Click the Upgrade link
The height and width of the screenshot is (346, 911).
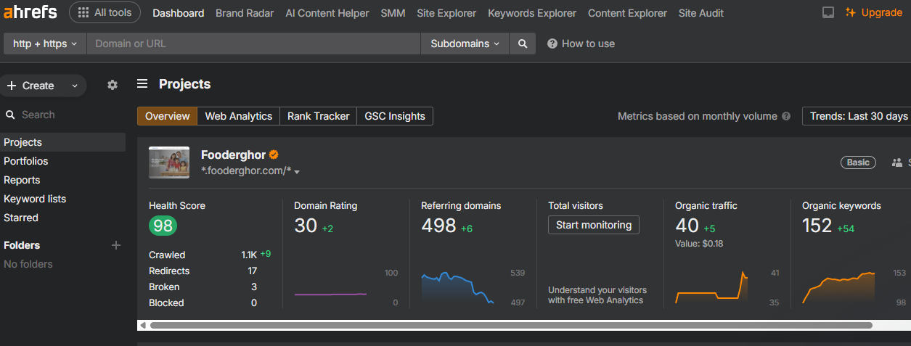874,13
